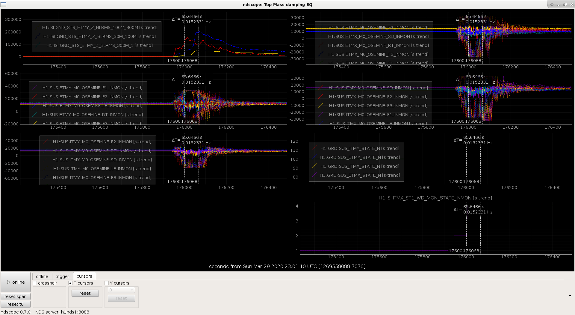Click blue line sample for GRD-SUS_ETMY_STATE_N
Viewport: 575px width, 315px height.
click(x=315, y=157)
